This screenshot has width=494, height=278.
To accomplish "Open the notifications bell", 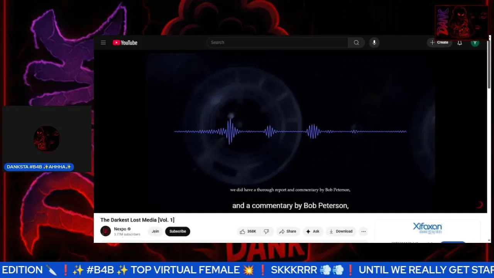I will (460, 42).
